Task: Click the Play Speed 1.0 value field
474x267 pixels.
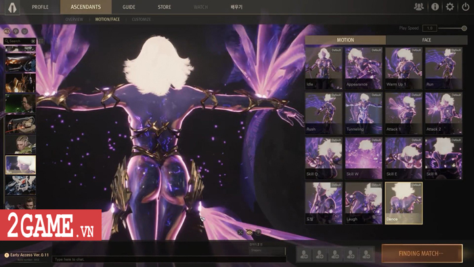Action: point(429,28)
